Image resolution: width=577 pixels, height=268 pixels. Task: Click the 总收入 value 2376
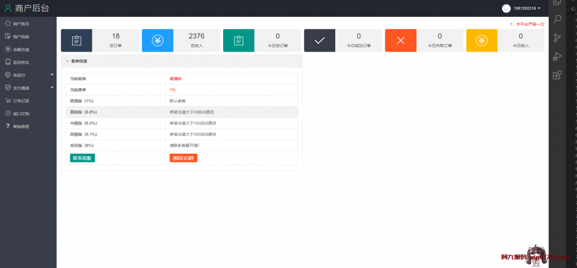[x=197, y=36]
